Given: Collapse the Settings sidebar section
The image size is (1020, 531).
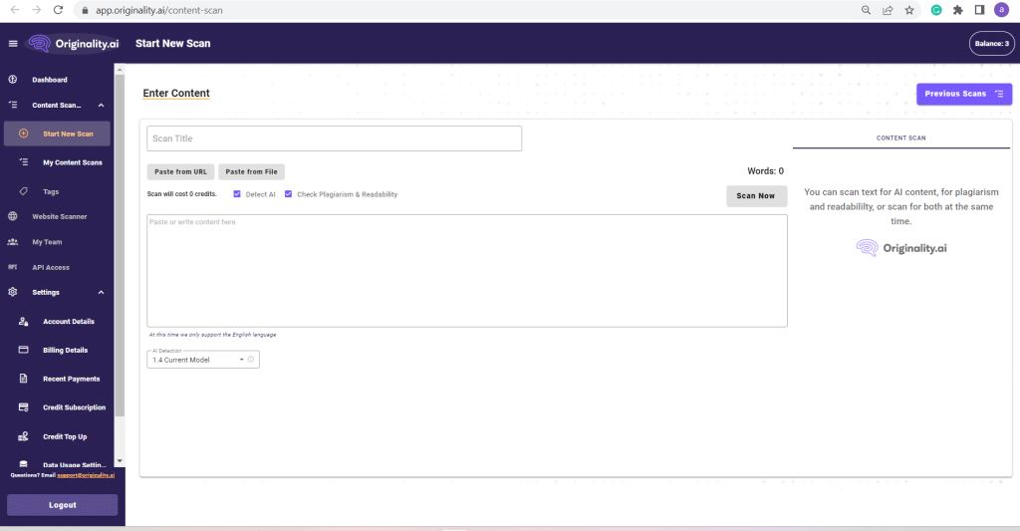Looking at the screenshot, I should tap(101, 292).
